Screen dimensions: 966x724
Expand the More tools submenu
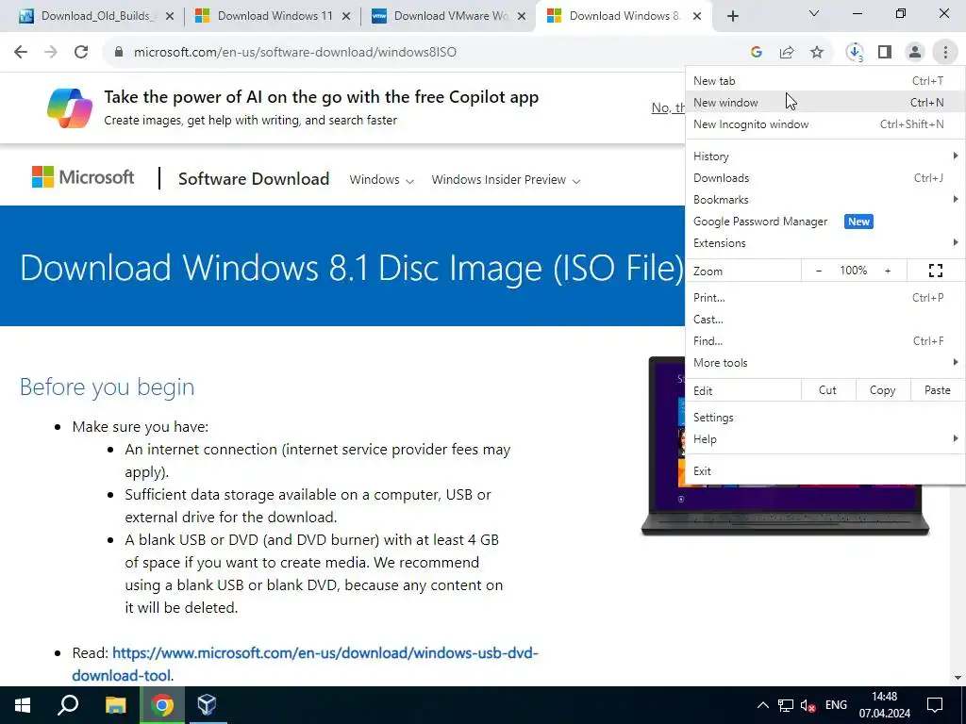pos(824,363)
